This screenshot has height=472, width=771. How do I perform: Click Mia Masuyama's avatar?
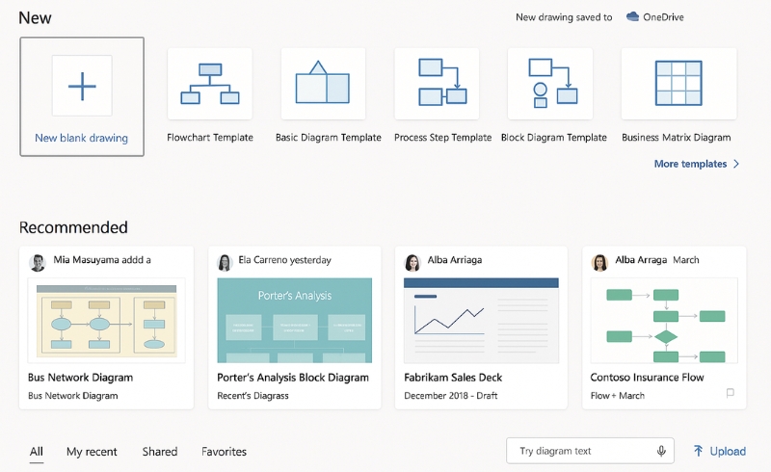38,263
